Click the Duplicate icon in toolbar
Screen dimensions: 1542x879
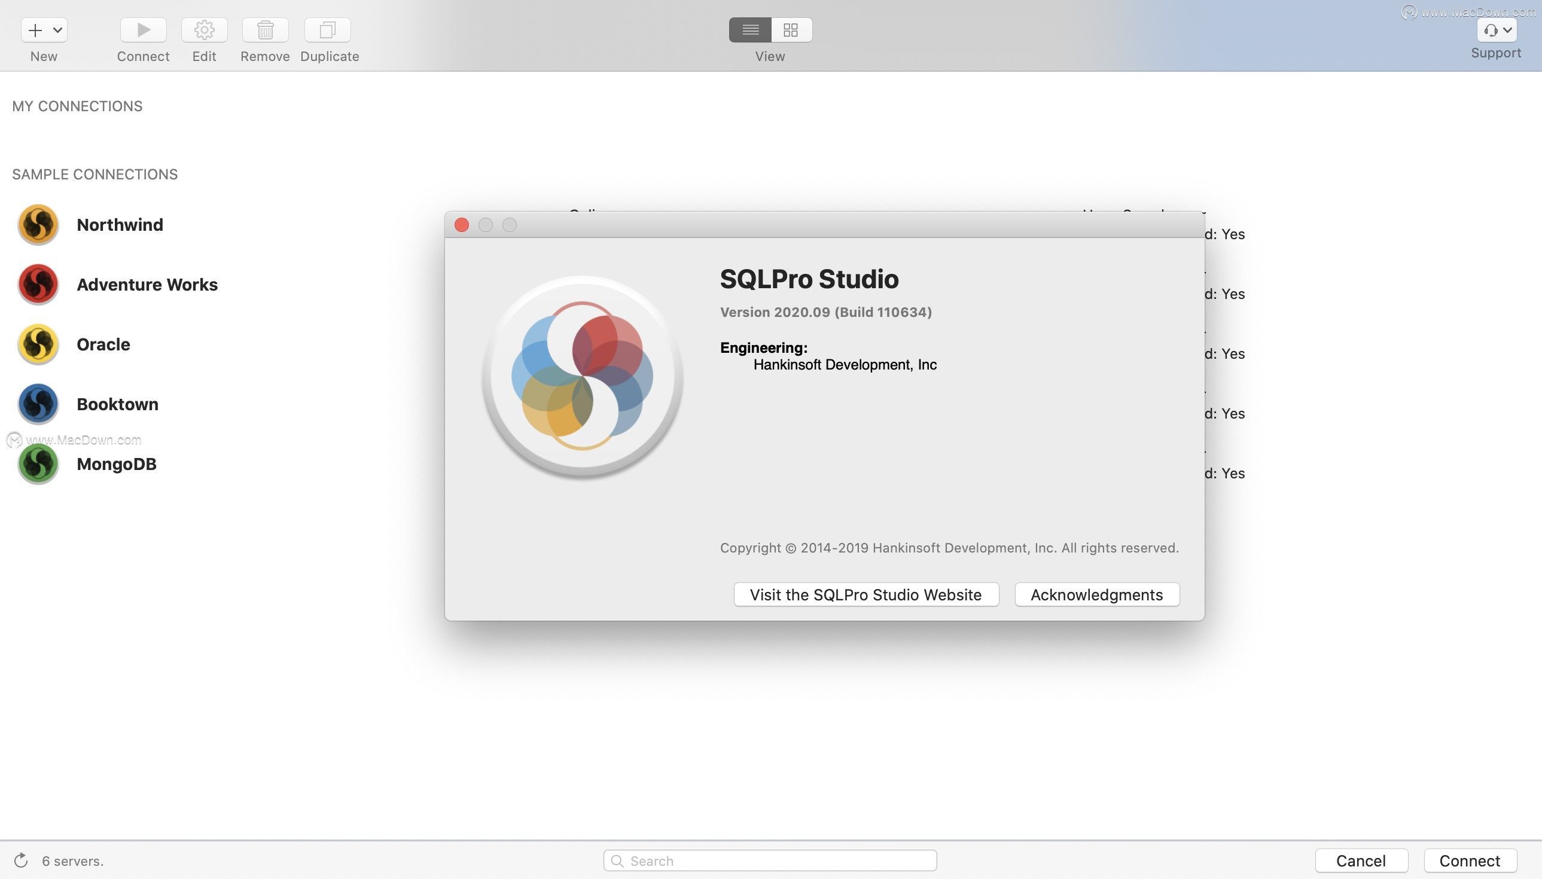pos(328,29)
